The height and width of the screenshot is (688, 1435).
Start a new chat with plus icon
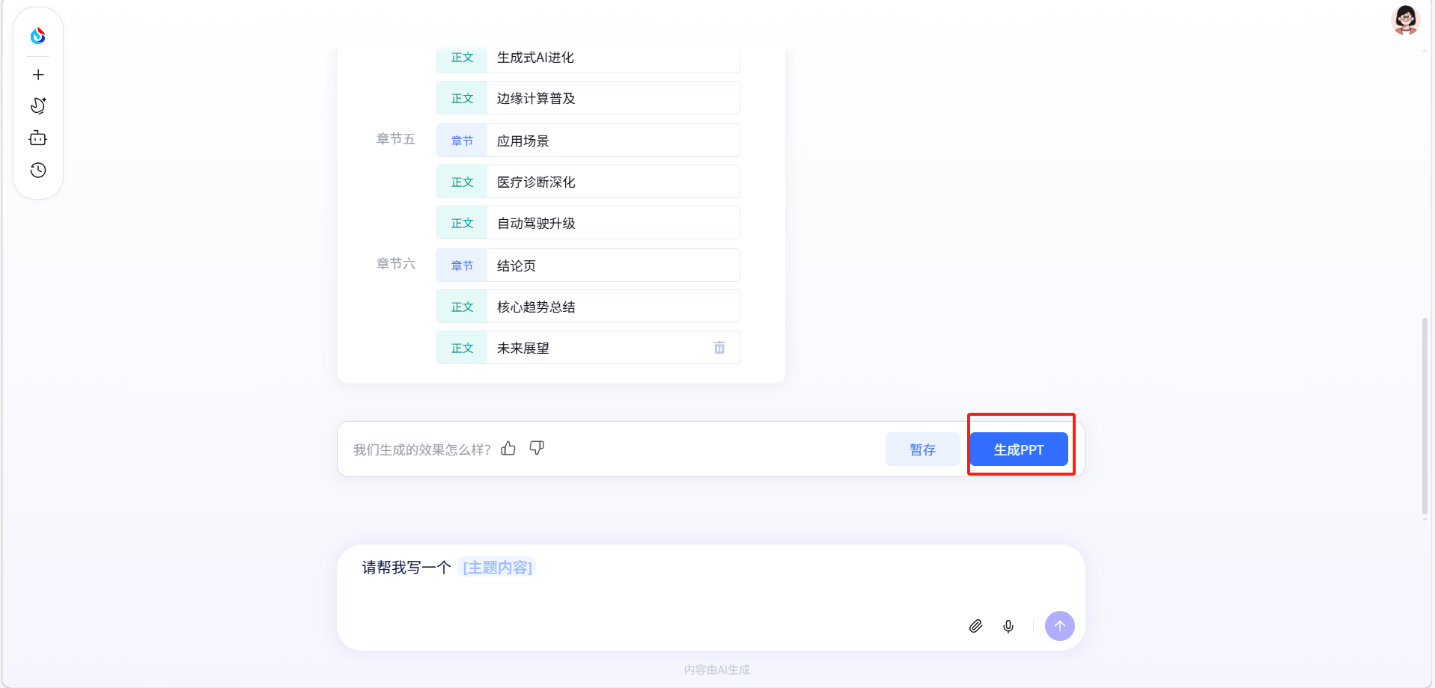click(x=38, y=75)
